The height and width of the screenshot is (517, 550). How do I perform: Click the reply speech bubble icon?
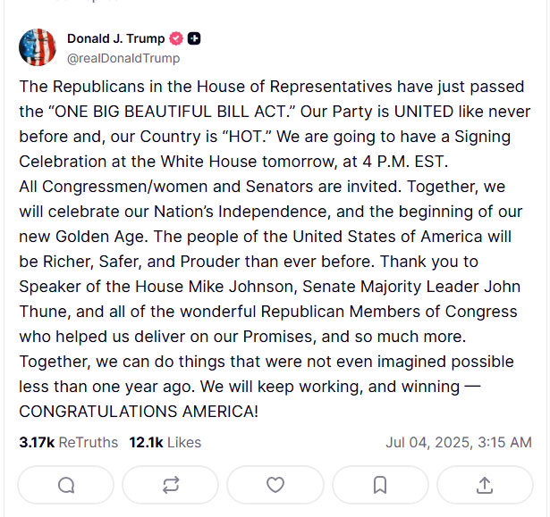[x=65, y=485]
